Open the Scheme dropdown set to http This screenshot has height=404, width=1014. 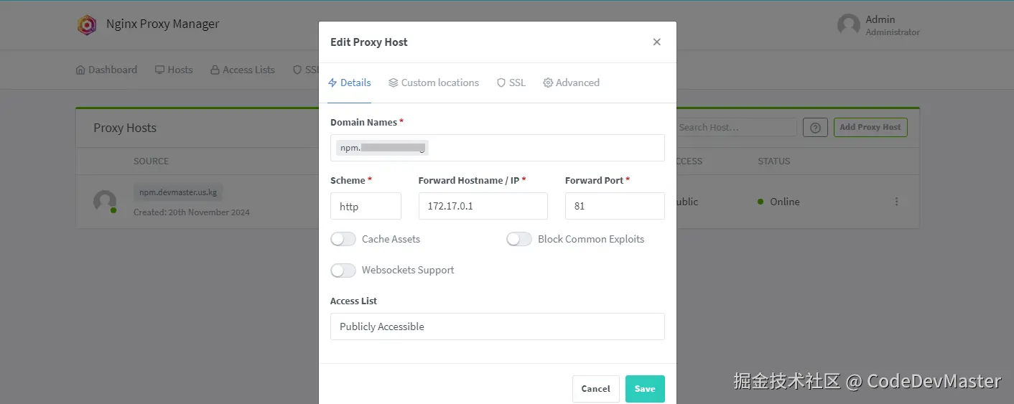click(x=366, y=206)
